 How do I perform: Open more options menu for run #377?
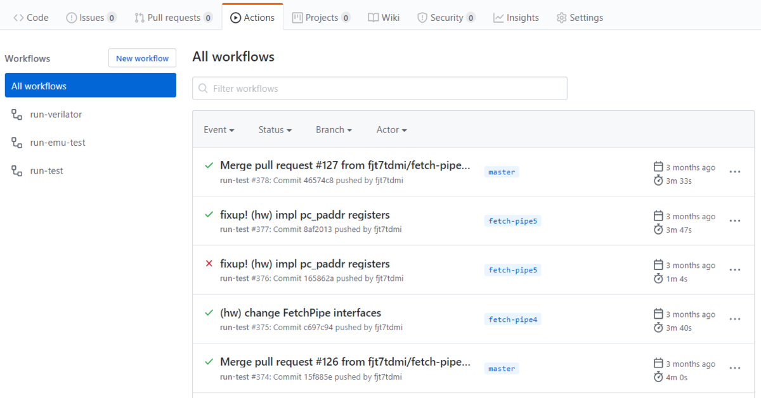(x=735, y=221)
